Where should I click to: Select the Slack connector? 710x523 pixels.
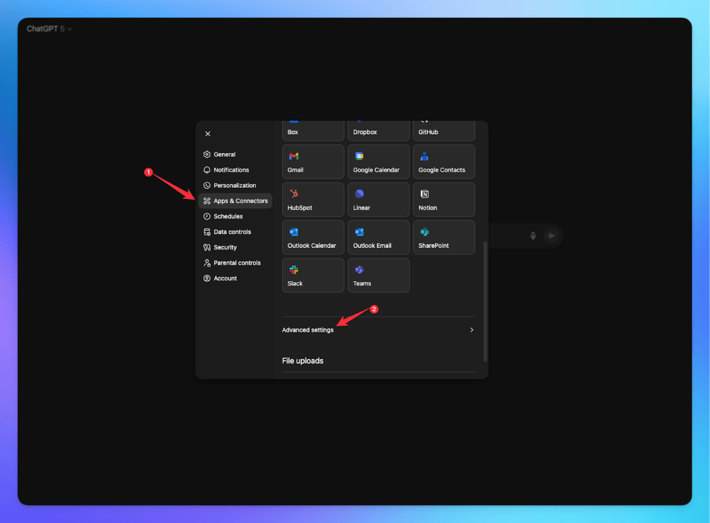point(313,275)
